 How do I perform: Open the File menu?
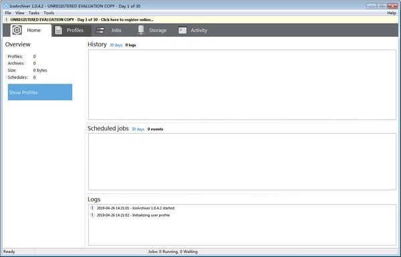coord(8,13)
